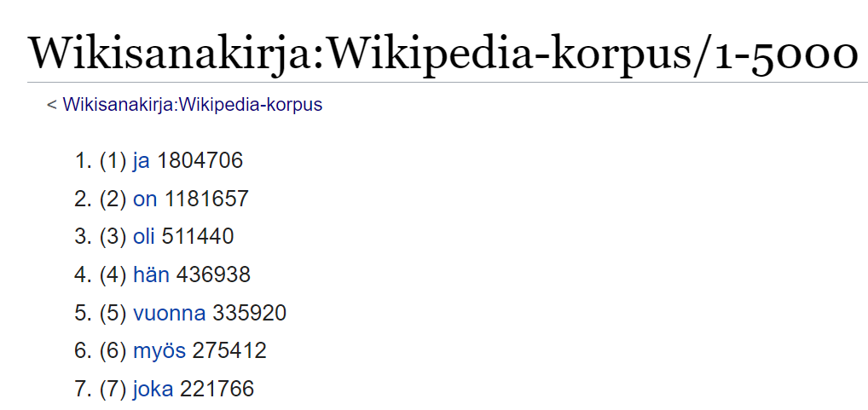This screenshot has width=868, height=410.
Task: Click the count 275412 beside myös
Action: 229,351
